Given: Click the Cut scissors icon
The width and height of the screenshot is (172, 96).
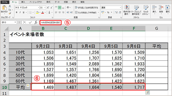Looking at the screenshot, I should click(10, 6).
